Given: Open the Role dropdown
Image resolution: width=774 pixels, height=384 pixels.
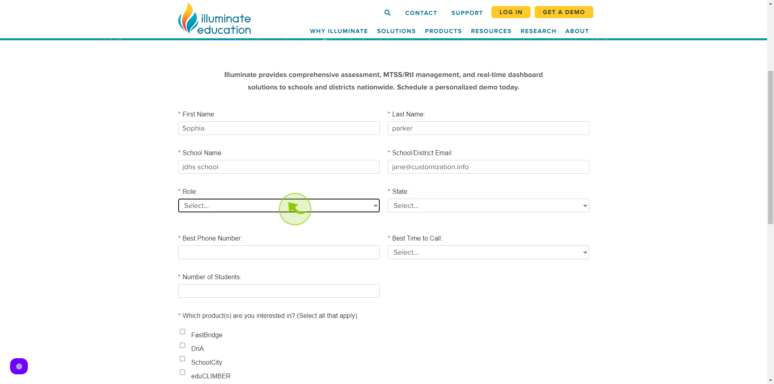Looking at the screenshot, I should (x=279, y=205).
